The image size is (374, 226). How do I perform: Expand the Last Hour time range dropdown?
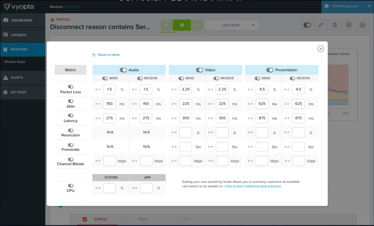231,25
